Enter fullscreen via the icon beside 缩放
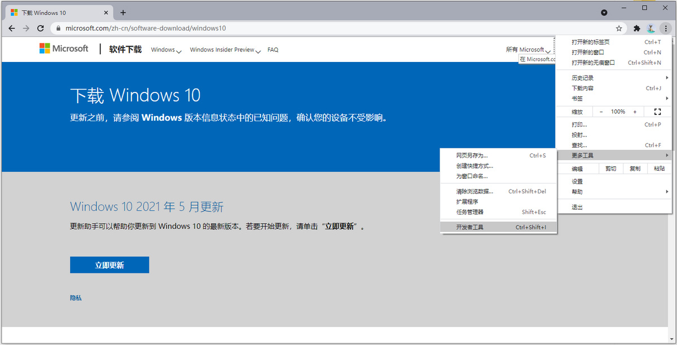 [x=657, y=111]
